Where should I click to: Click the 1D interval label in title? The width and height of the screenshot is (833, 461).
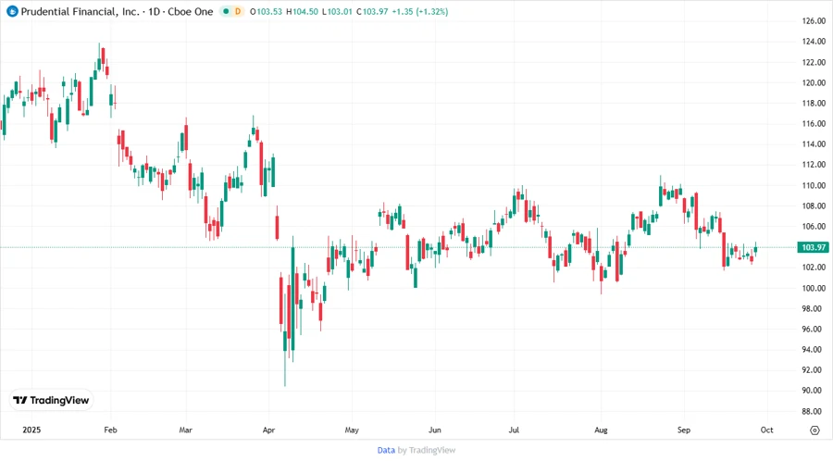154,11
